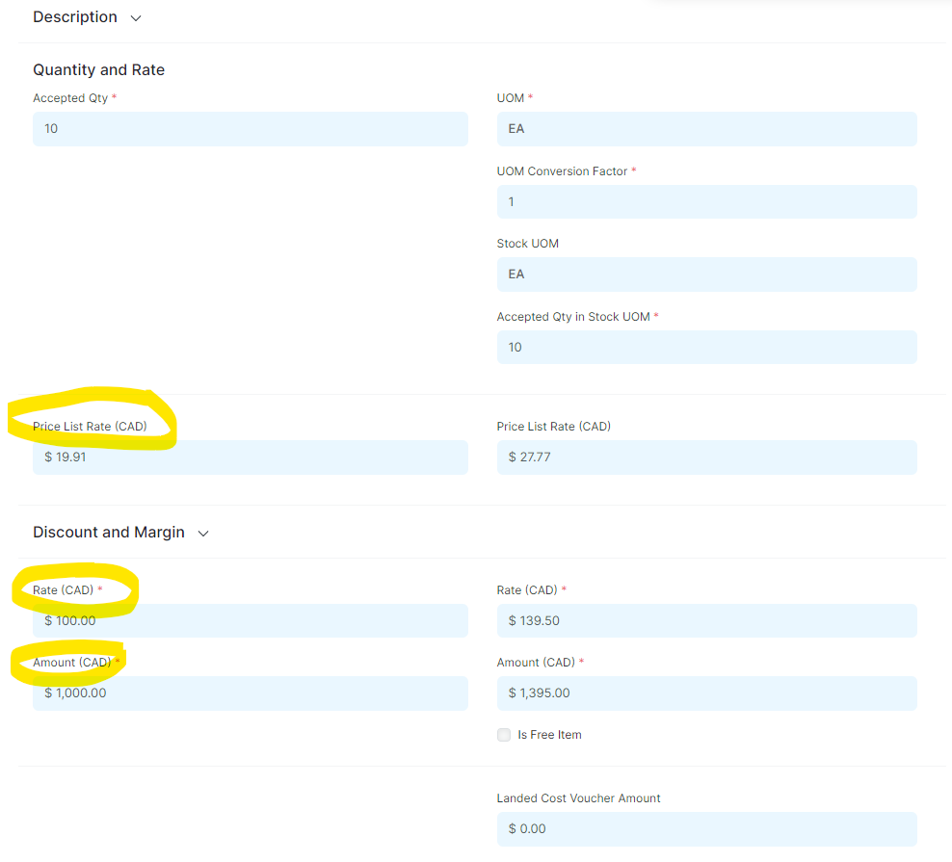This screenshot has height=862, width=952.
Task: Click the Accepted Qty input field
Action: pyautogui.click(x=250, y=128)
